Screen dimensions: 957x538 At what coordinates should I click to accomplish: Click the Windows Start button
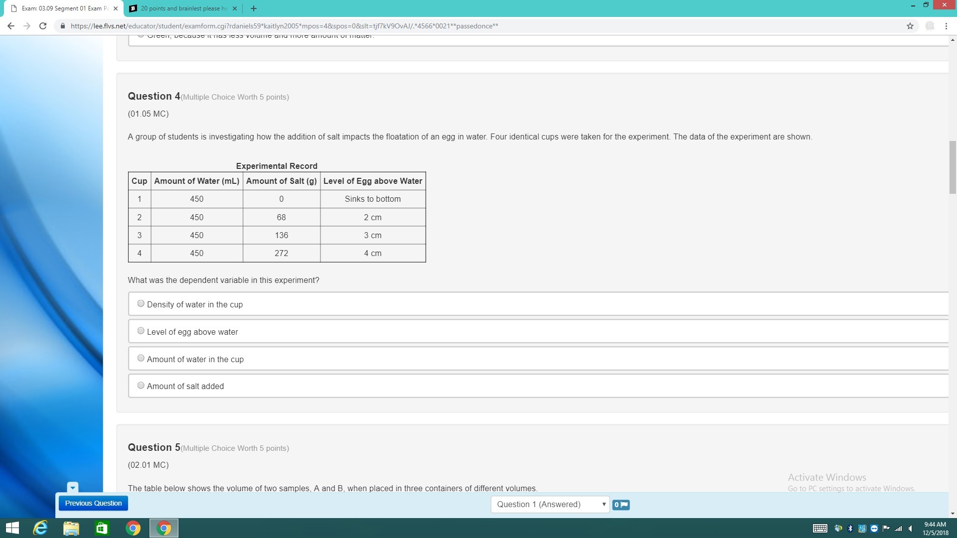[12, 528]
